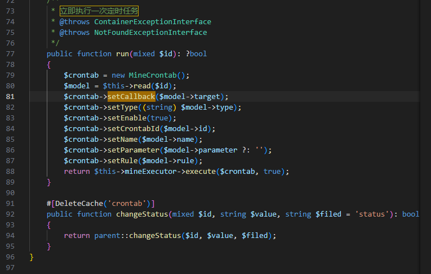Viewport: 431px width, 274px height.
Task: Click ContainerExceptionInterface in the doc comment
Action: (153, 22)
